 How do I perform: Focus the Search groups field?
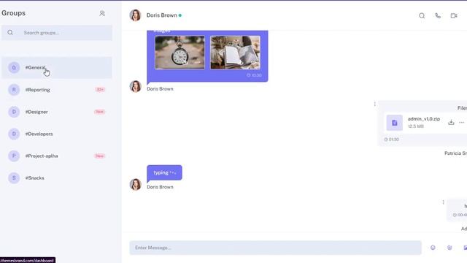[x=57, y=32]
